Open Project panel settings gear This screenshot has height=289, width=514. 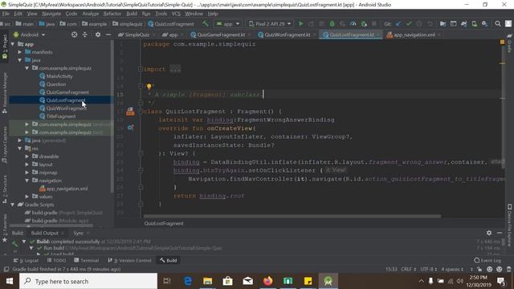[98, 35]
